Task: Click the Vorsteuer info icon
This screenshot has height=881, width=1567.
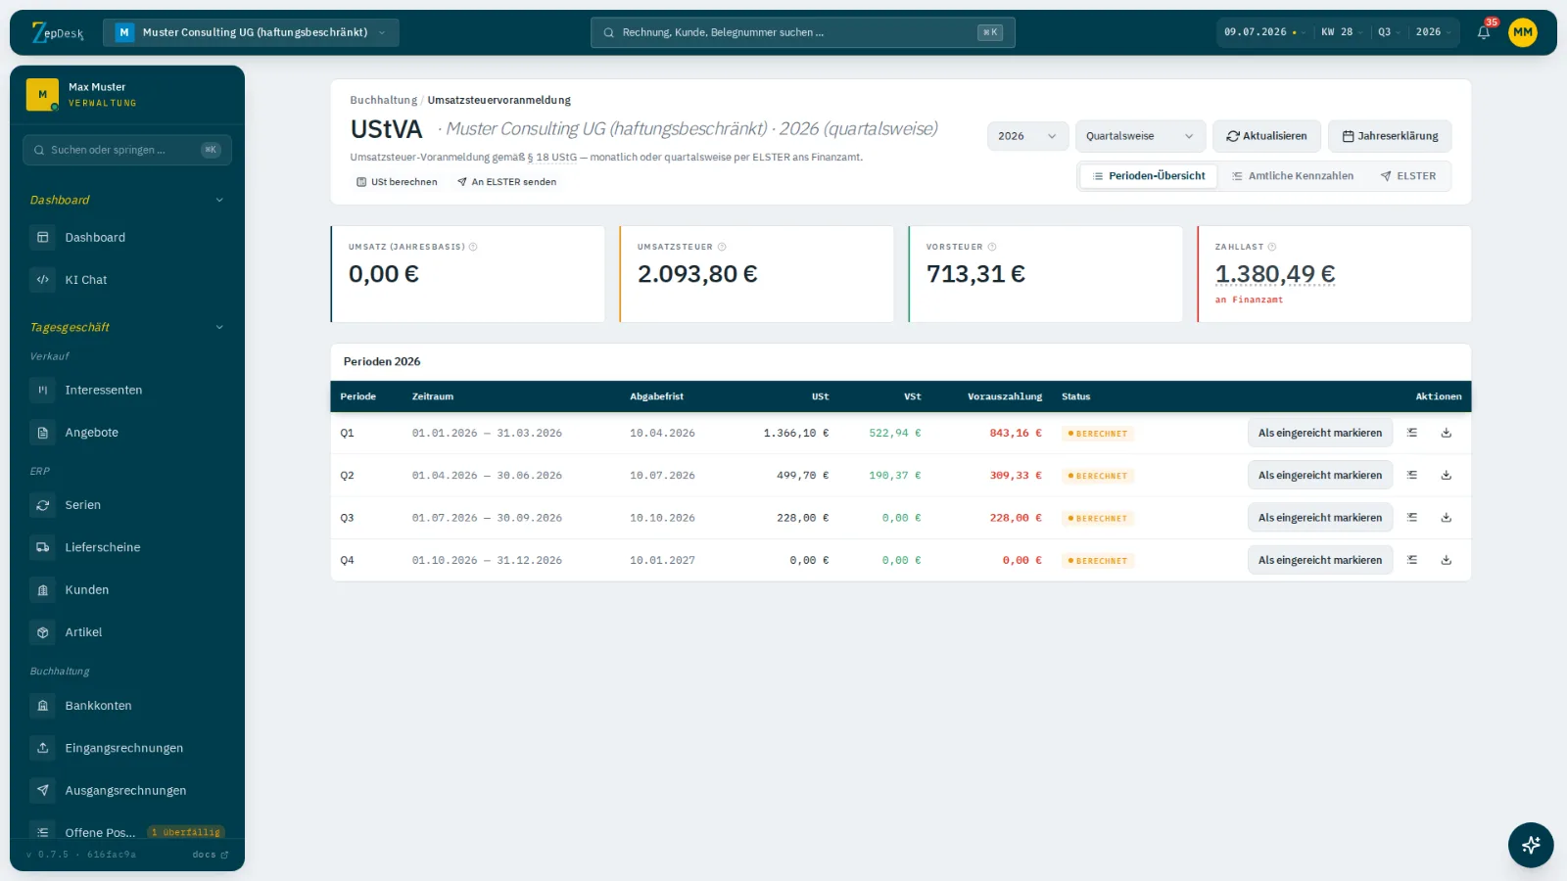Action: (x=992, y=247)
